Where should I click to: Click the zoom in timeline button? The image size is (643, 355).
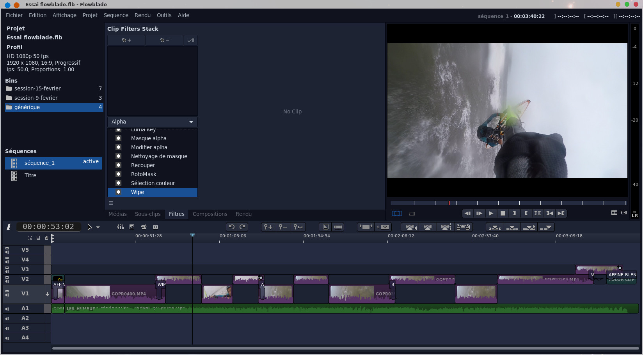tap(268, 227)
